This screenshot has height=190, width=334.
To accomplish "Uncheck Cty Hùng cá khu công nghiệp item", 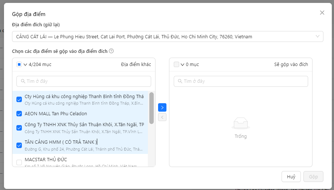I will [x=19, y=99].
